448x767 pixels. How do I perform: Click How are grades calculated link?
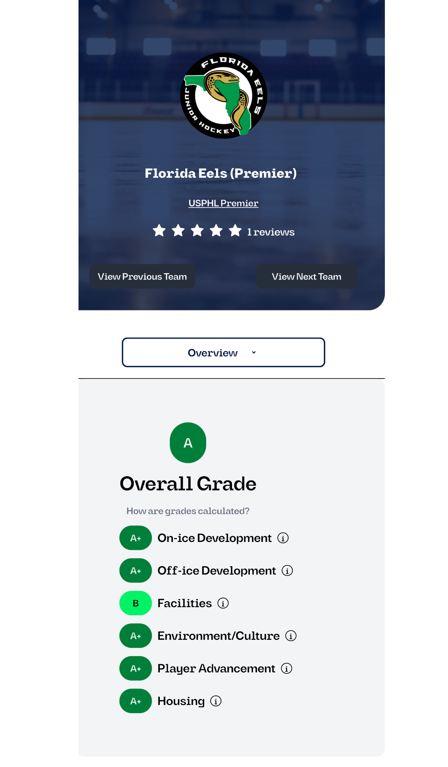click(x=188, y=511)
